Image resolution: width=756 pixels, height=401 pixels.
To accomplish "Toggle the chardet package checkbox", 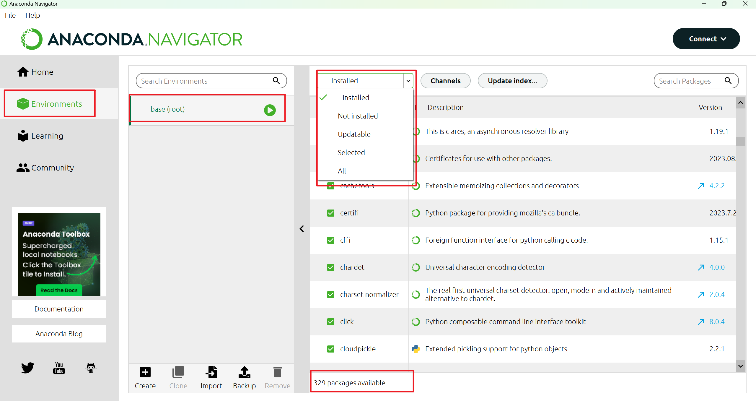I will point(331,267).
